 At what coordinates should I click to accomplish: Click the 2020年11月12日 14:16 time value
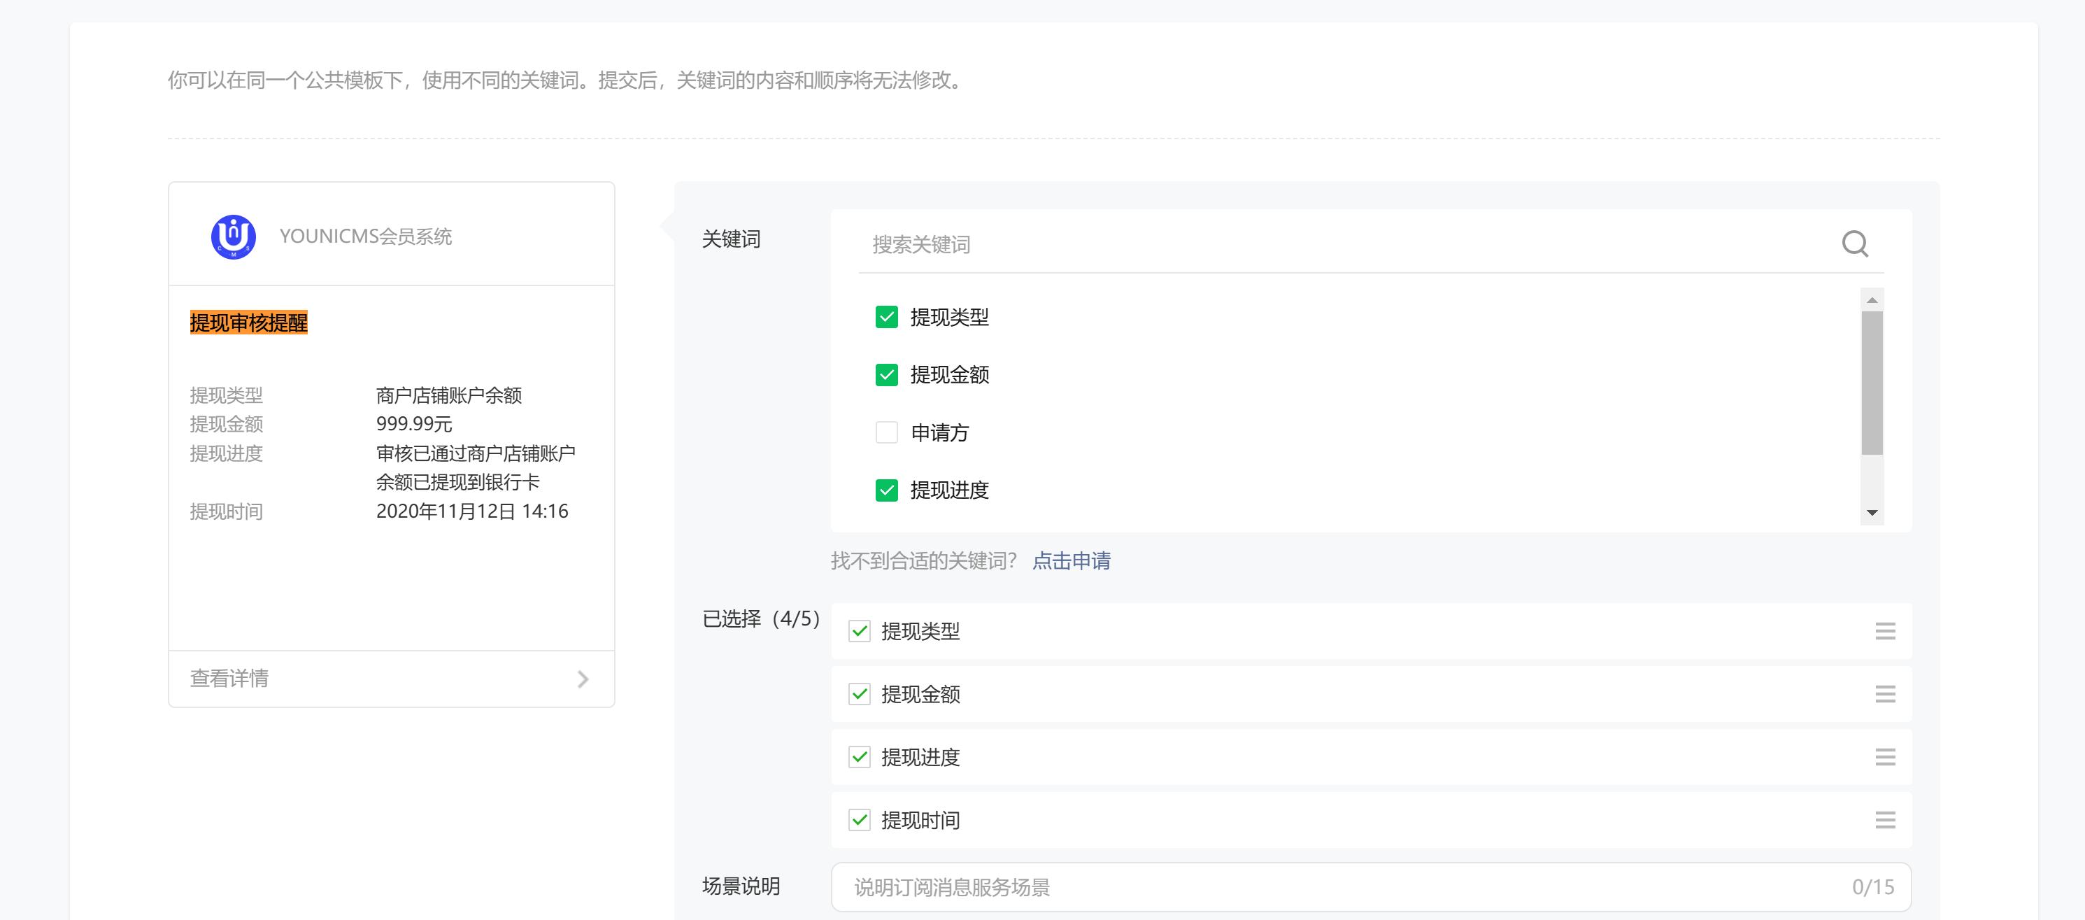coord(472,512)
